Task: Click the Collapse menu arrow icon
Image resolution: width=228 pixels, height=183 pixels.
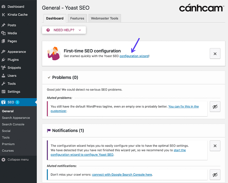Action: pos(3,160)
